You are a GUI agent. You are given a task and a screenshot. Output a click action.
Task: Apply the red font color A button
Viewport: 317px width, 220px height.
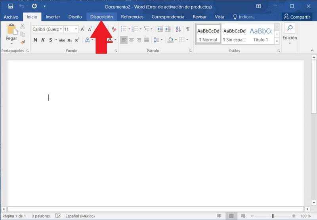coord(110,40)
